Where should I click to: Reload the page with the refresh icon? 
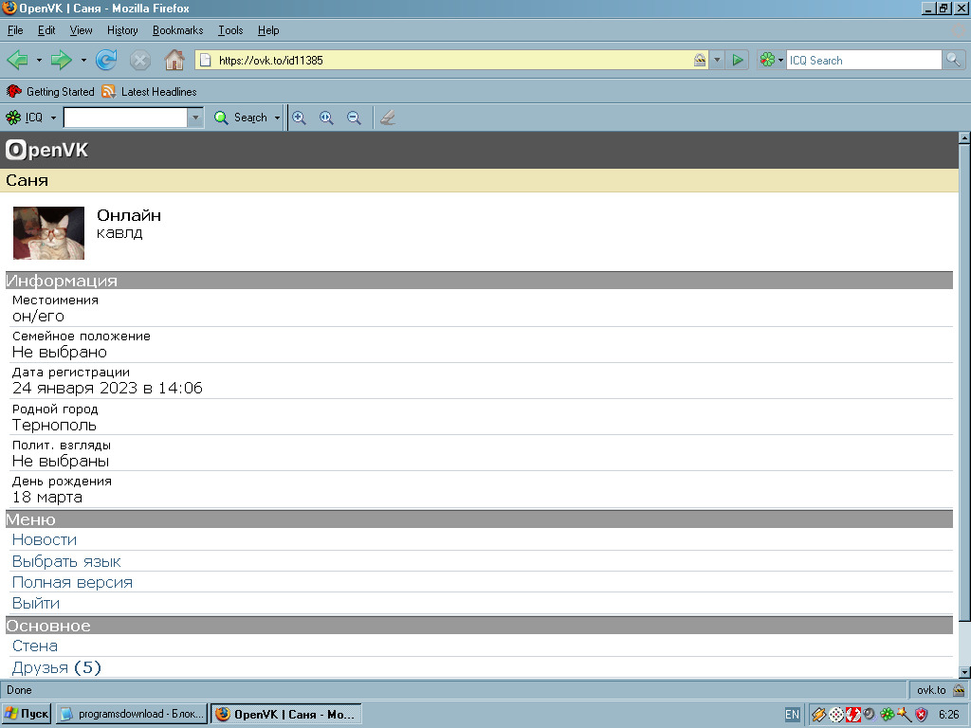tap(106, 60)
